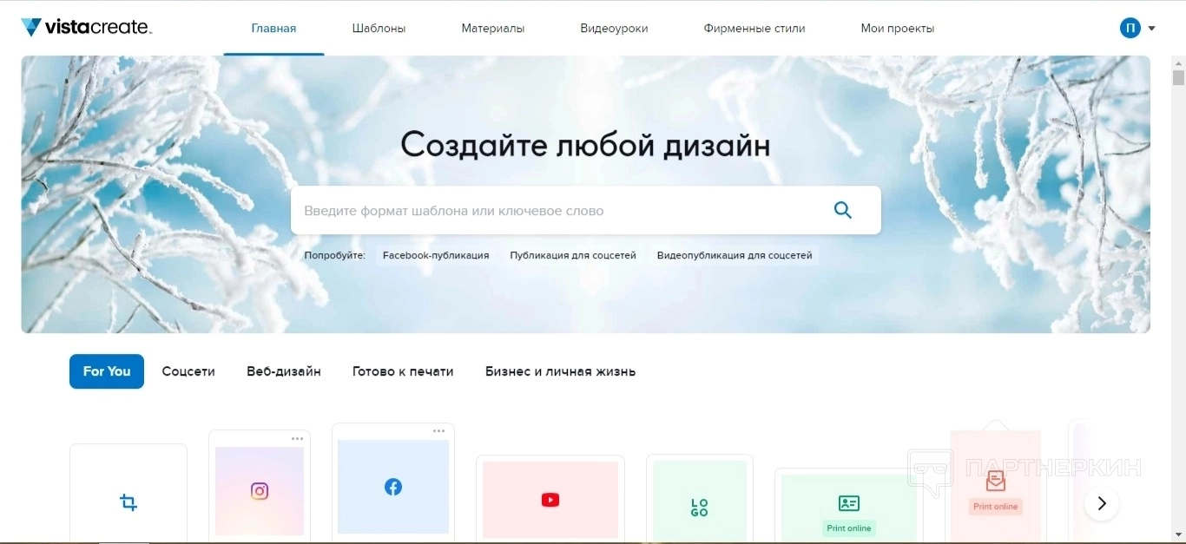Select the business card Print online format

pyautogui.click(x=849, y=507)
